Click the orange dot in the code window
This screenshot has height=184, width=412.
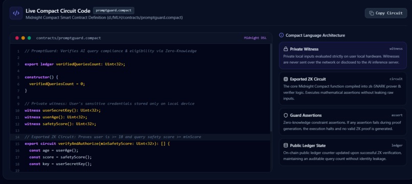coord(23,38)
